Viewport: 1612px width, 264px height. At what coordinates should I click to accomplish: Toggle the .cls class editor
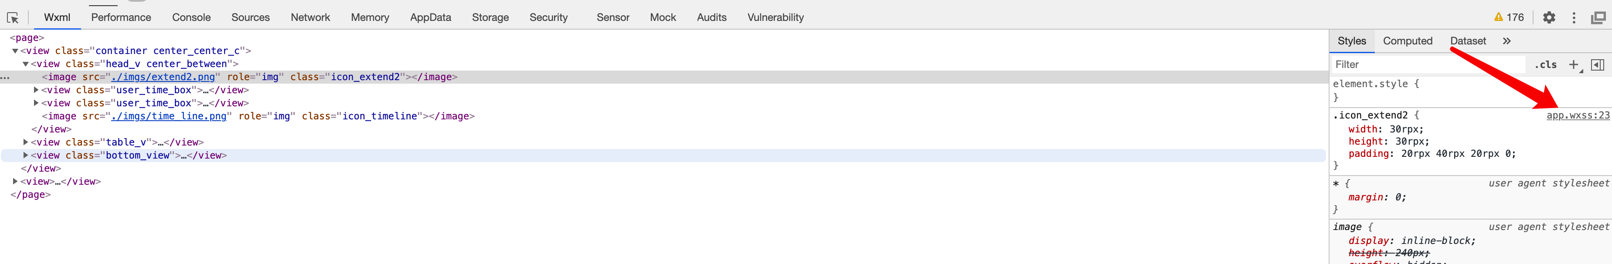[1545, 64]
